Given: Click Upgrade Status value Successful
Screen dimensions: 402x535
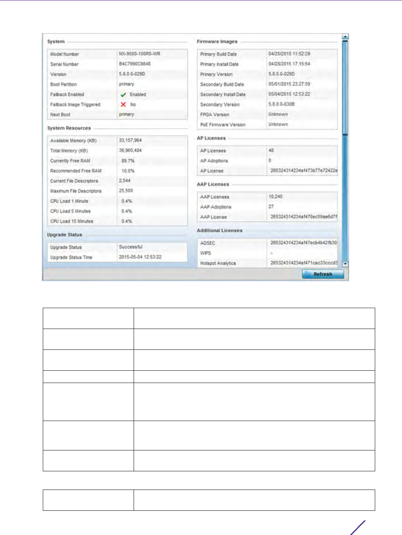Looking at the screenshot, I should [x=131, y=247].
